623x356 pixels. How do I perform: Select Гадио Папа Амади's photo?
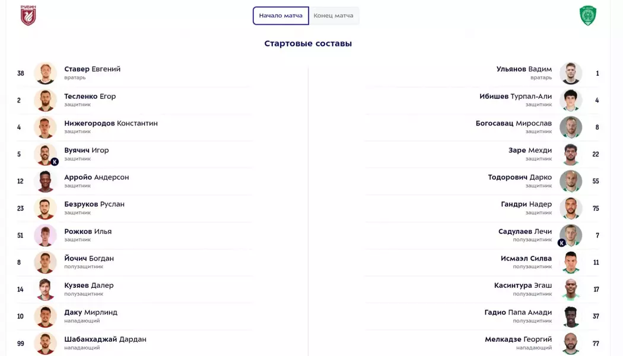(571, 316)
